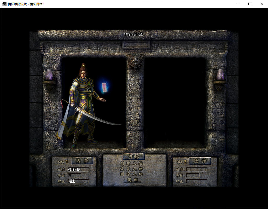Click the NO 1 姓名 field showing 情怀网络
Image resolution: width=268 pixels, height=209 pixels.
tap(79, 170)
